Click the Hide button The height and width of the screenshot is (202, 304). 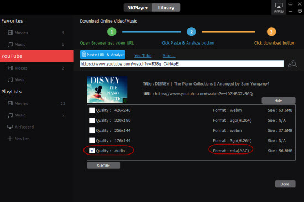pos(279,100)
